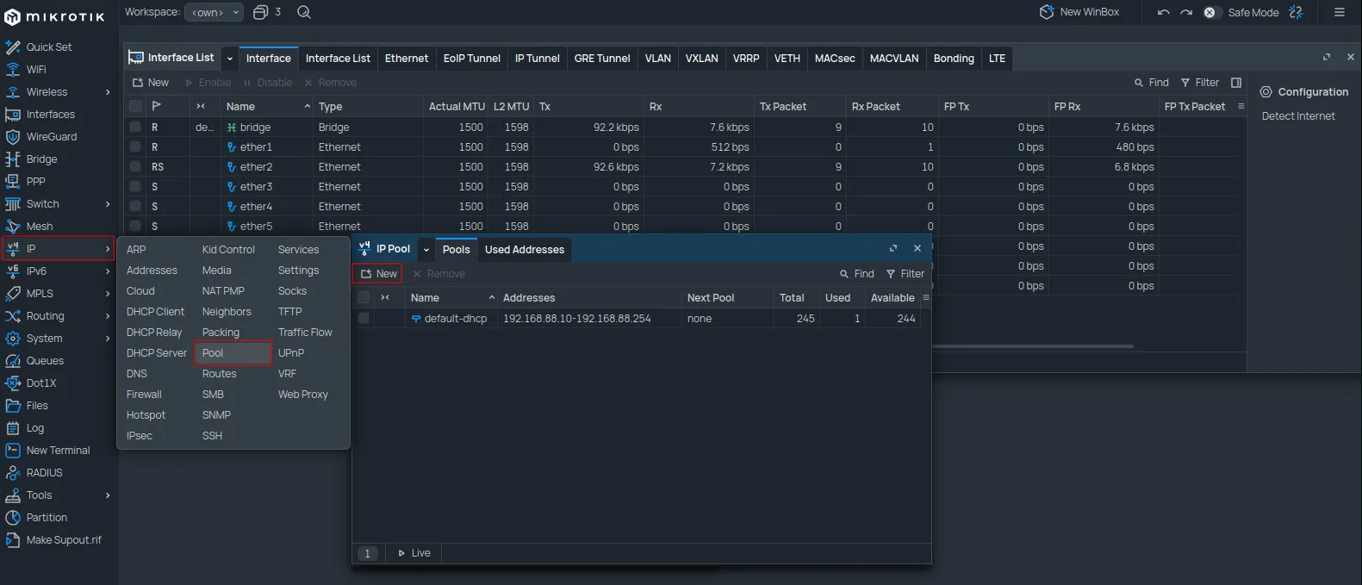
Task: Click the redo arrow icon
Action: point(1186,12)
